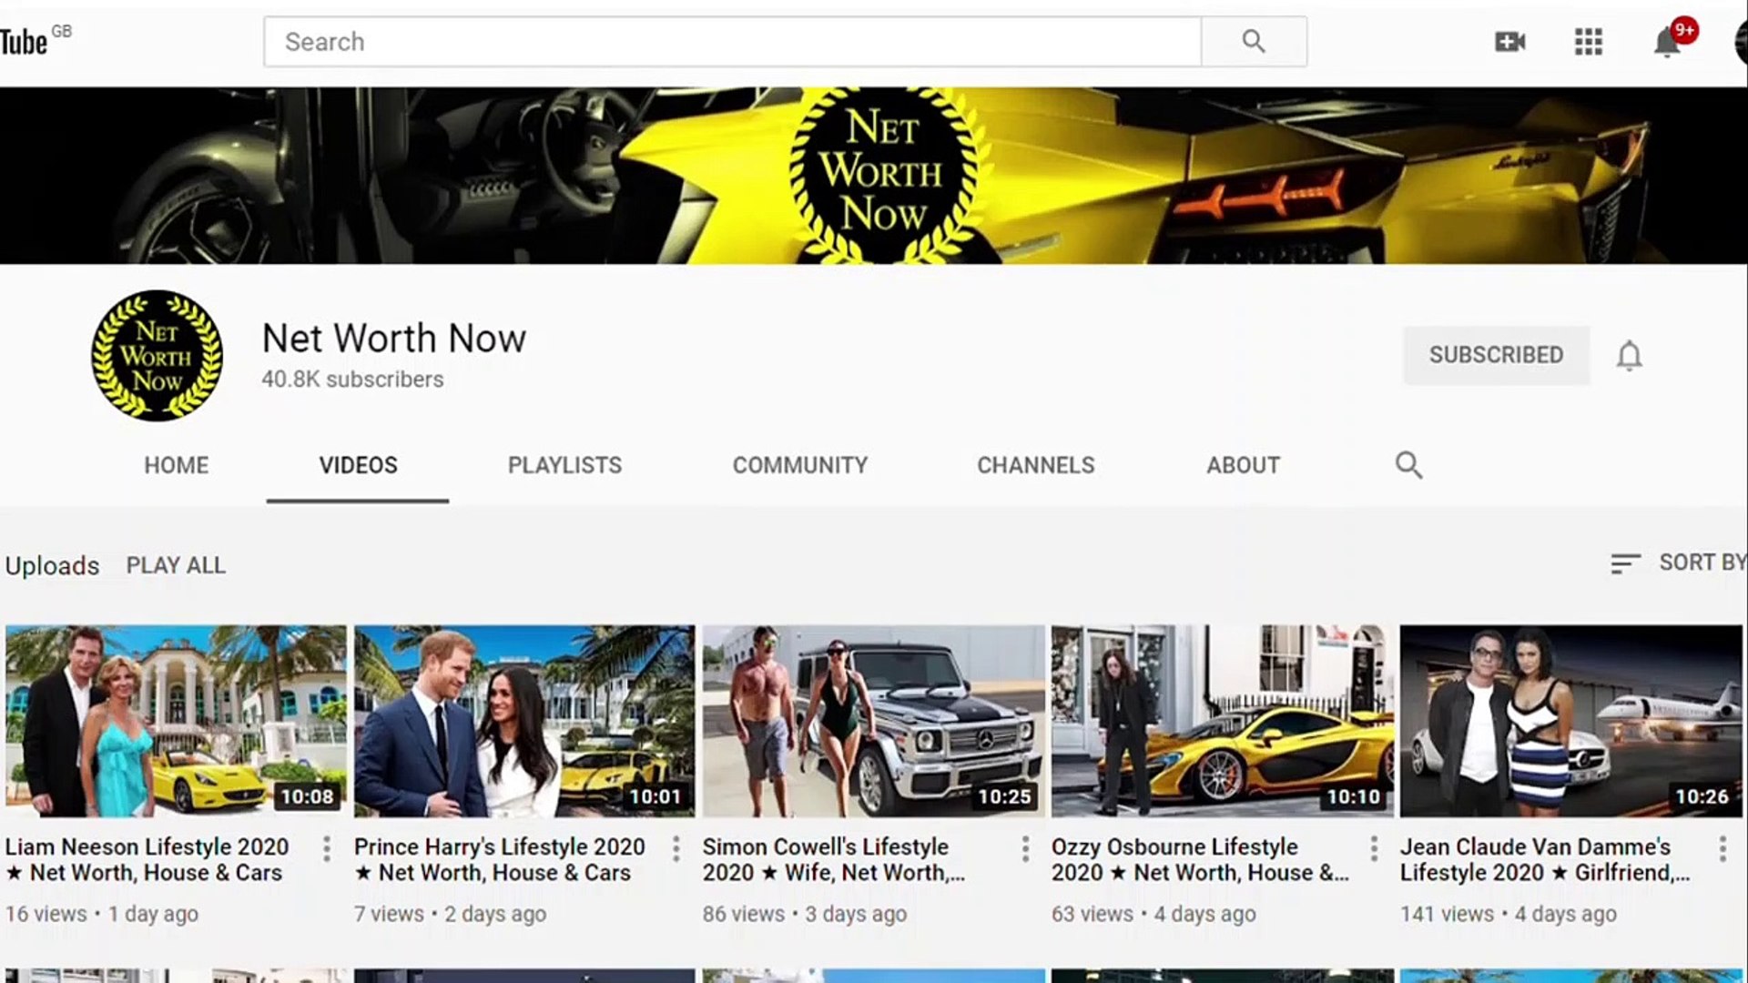Click the search magnifier icon
Viewport: 1748px width, 983px height.
pyautogui.click(x=1254, y=41)
